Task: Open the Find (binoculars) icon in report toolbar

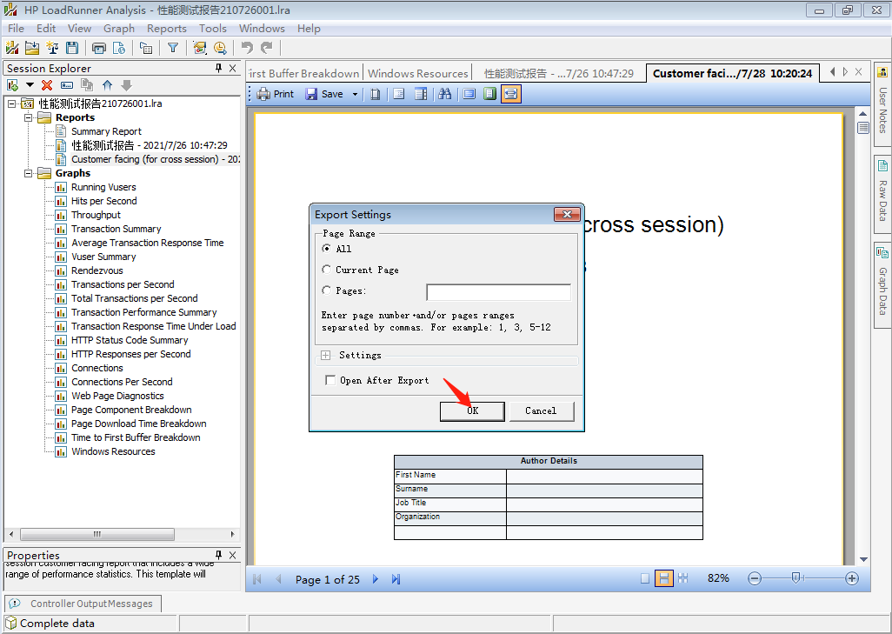Action: [445, 94]
